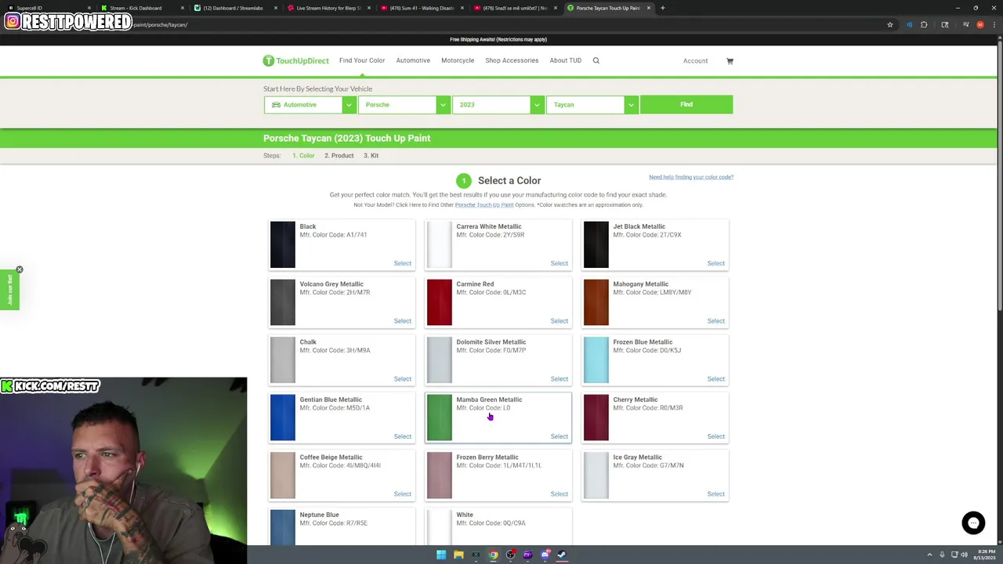Open Chrome from the taskbar
The image size is (1003, 564).
tap(493, 555)
